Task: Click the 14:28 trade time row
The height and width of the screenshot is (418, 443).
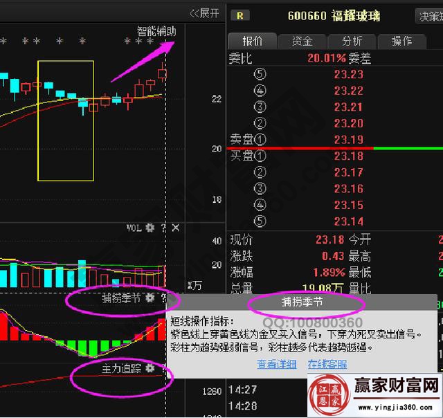Action: pyautogui.click(x=243, y=406)
